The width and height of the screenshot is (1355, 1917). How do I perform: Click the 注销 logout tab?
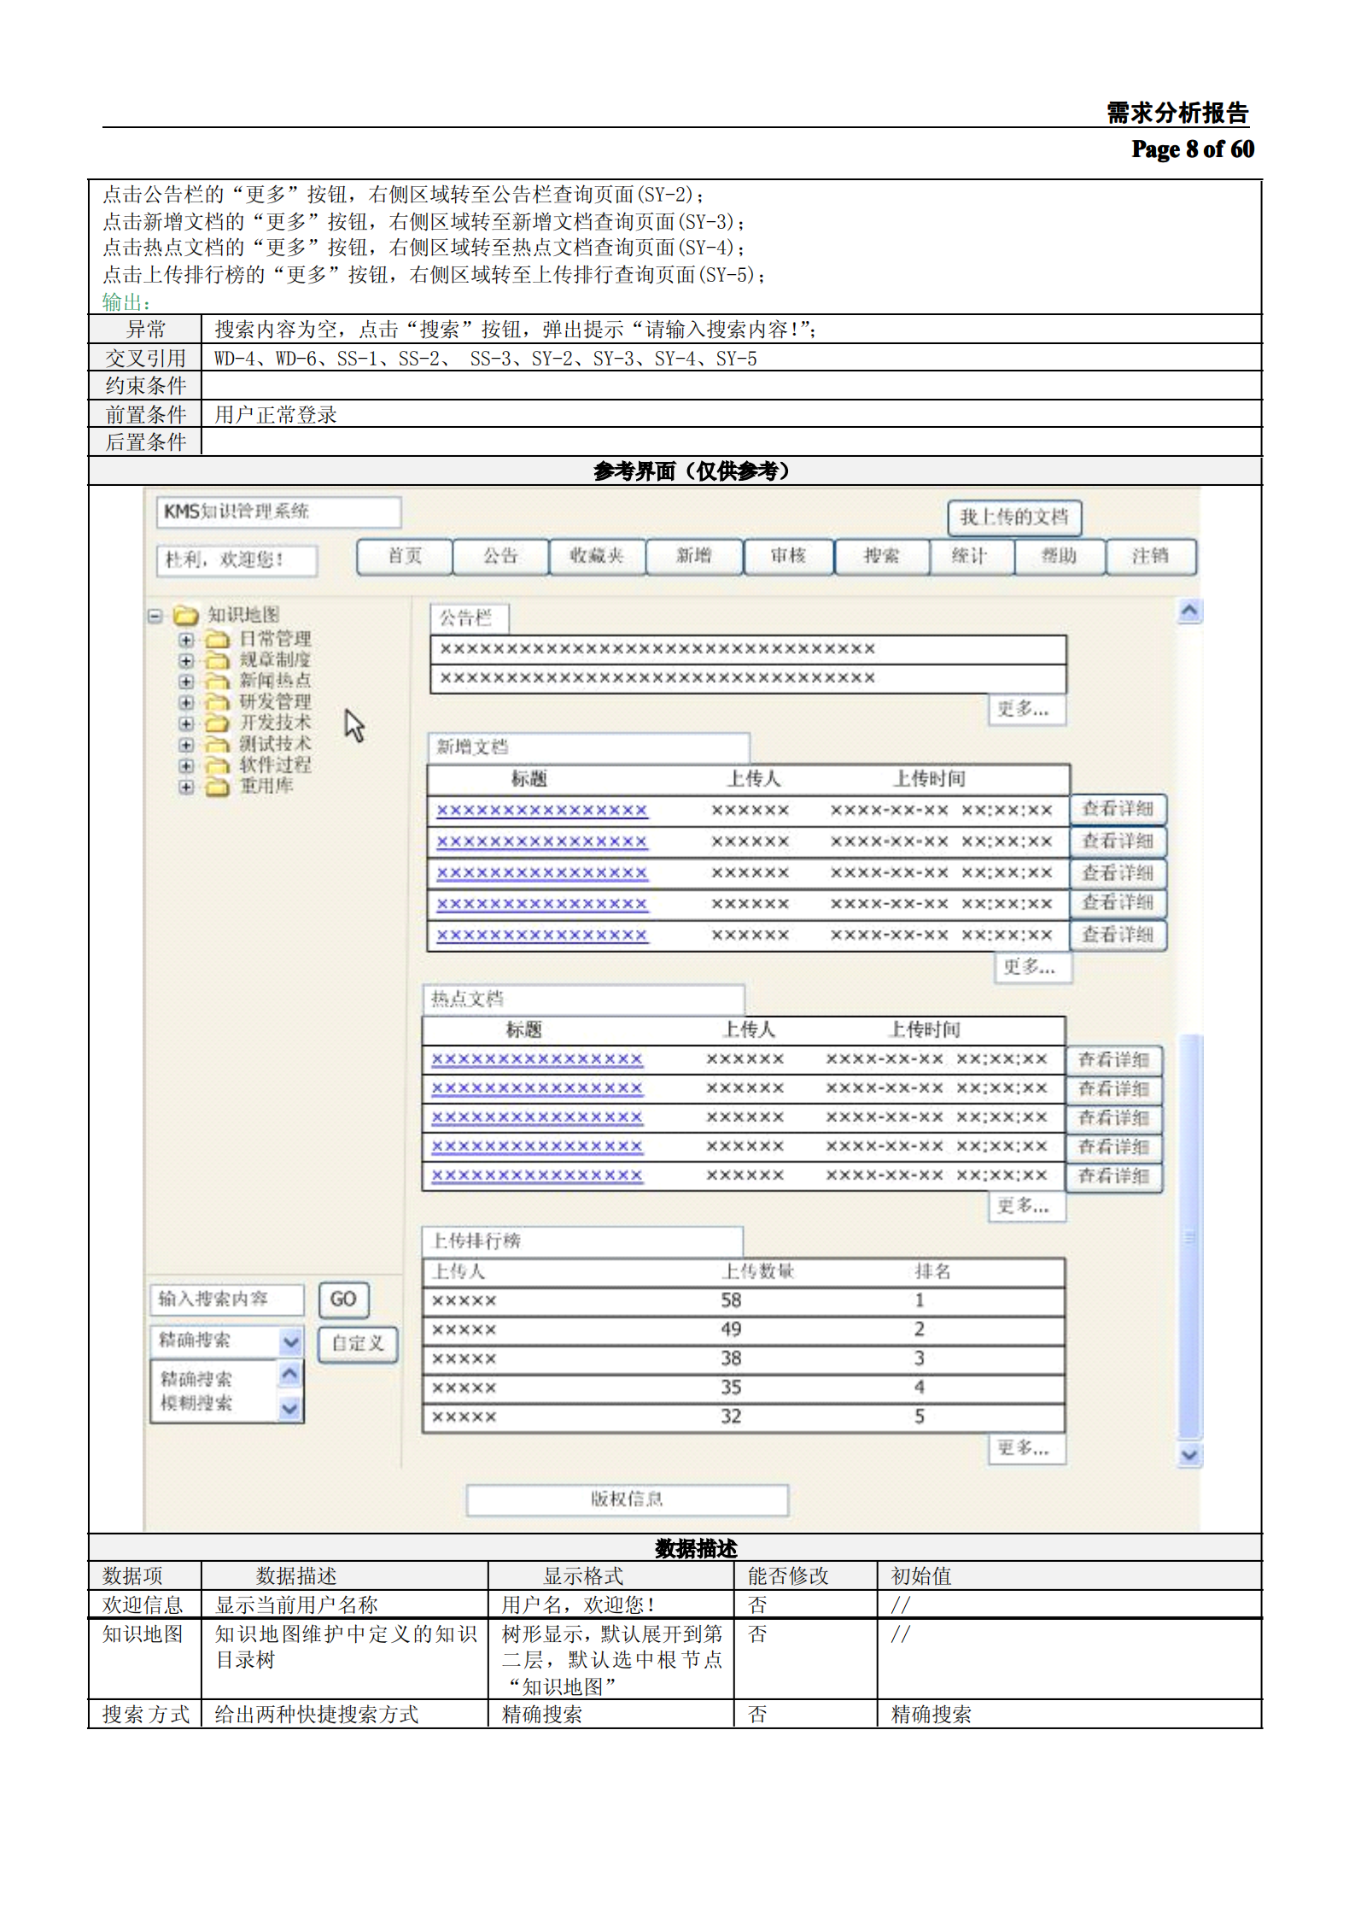click(x=1151, y=557)
